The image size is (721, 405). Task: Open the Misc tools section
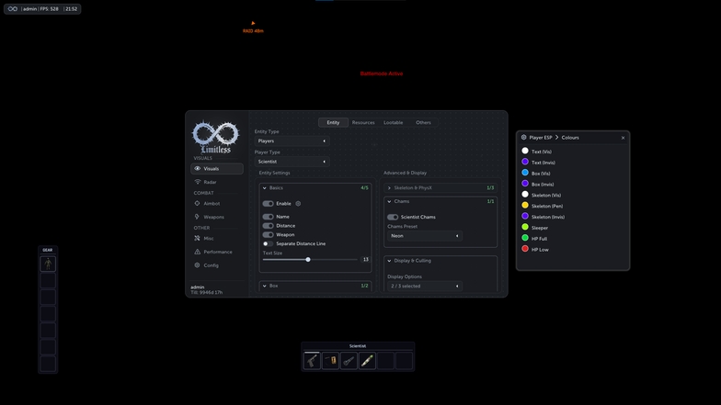[x=197, y=238]
